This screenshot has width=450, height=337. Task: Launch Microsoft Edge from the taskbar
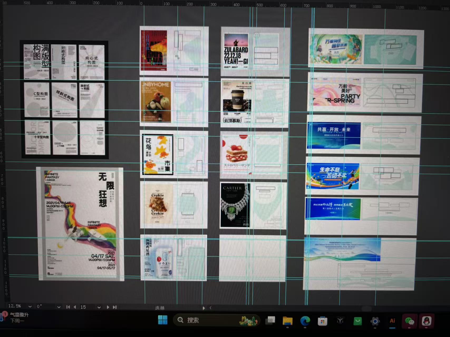(x=305, y=321)
